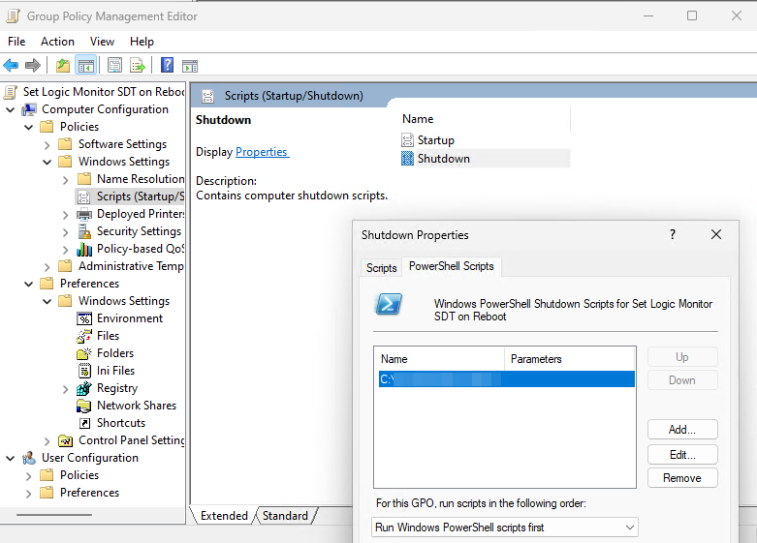Screen dimensions: 757x543
Task: Expand the Software Settings node
Action: click(x=47, y=144)
